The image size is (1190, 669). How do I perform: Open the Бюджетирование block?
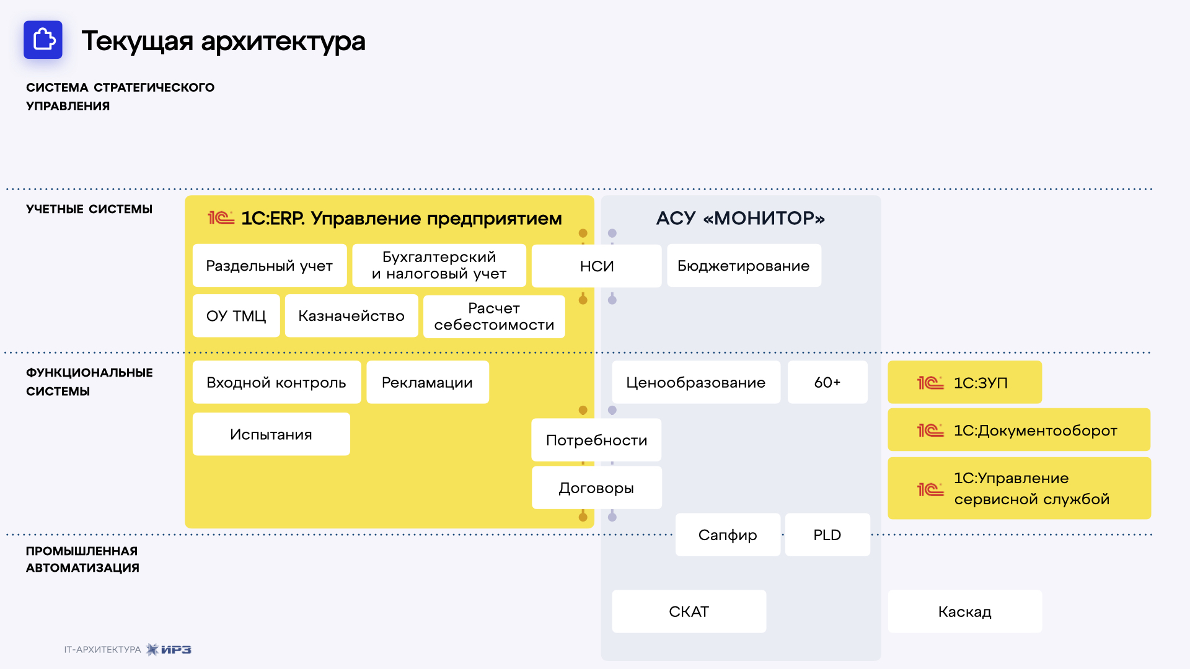(x=744, y=266)
